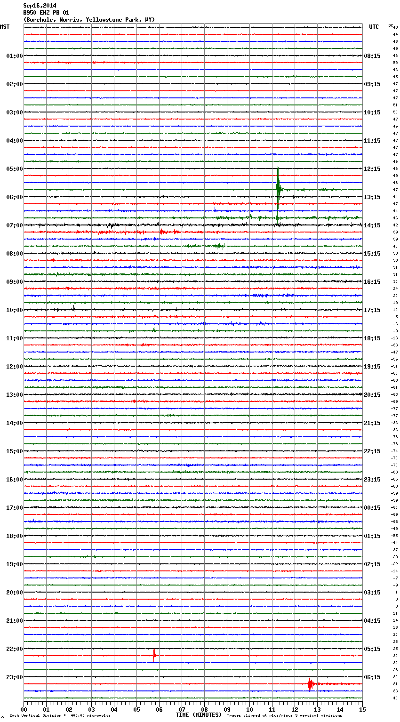The height and width of the screenshot is (722, 400).
Task: Click the red seismic spike on the 22:15 trace
Action: (154, 655)
